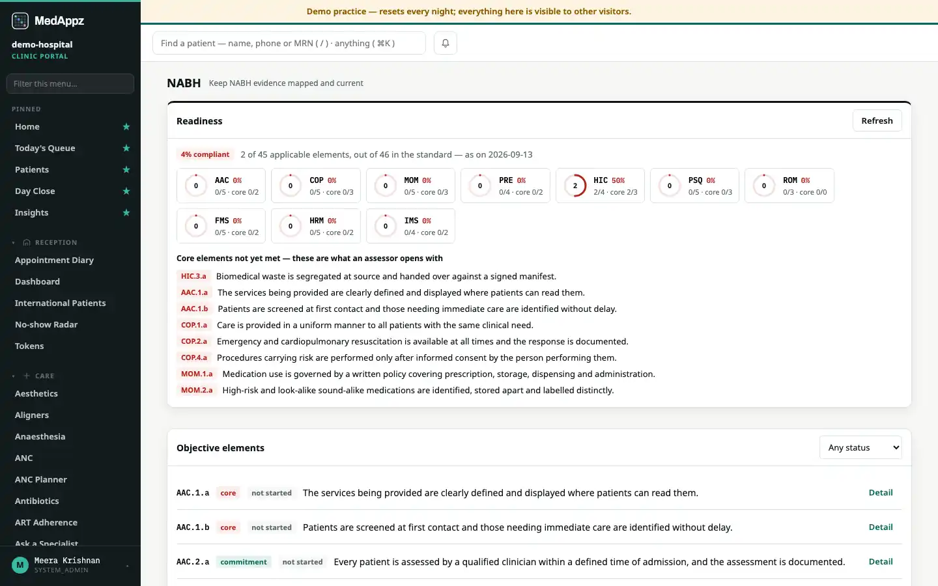Image resolution: width=938 pixels, height=586 pixels.
Task: Select the MOM chapter readiness card
Action: click(410, 186)
